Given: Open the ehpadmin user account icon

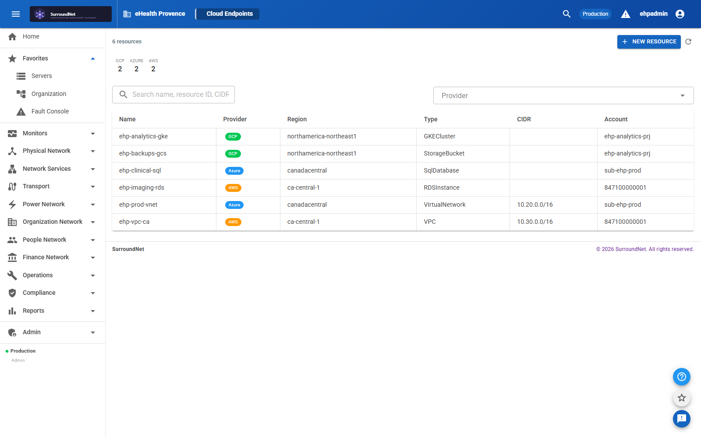Looking at the screenshot, I should point(680,14).
